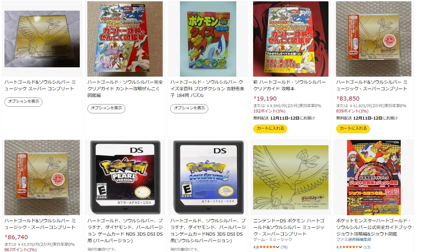Expand the 4.8 star rating dropdown arrow
Screen dimensions: 426x252
tap(277, 247)
